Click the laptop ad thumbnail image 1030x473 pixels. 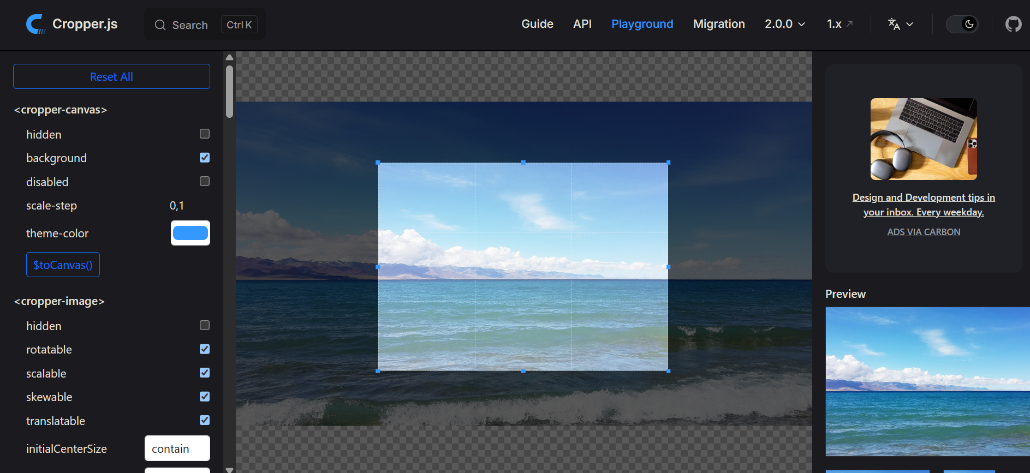(x=924, y=139)
